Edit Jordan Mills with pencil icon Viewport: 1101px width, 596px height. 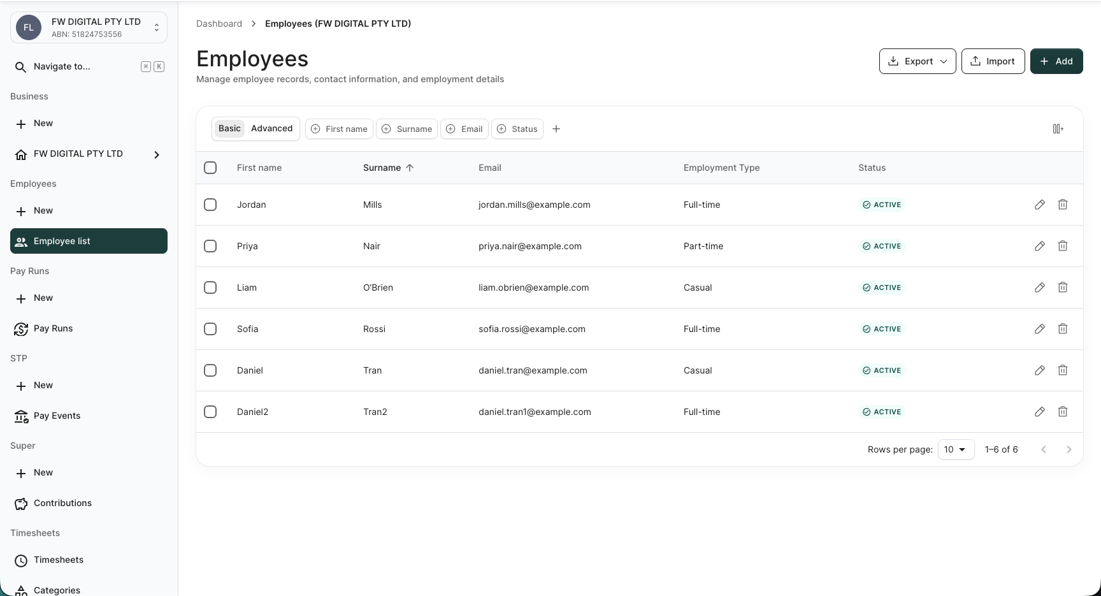1040,205
